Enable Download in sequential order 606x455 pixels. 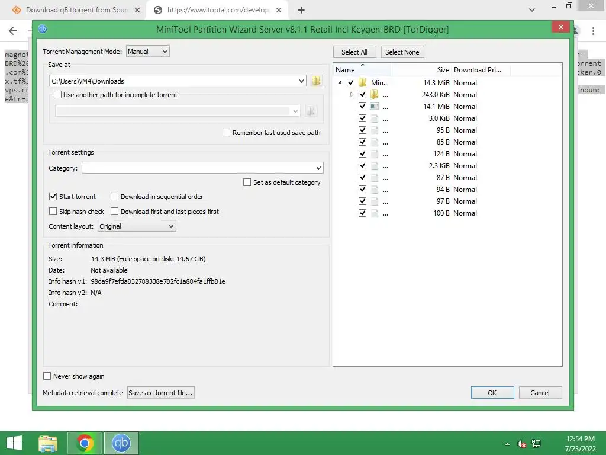tap(114, 197)
